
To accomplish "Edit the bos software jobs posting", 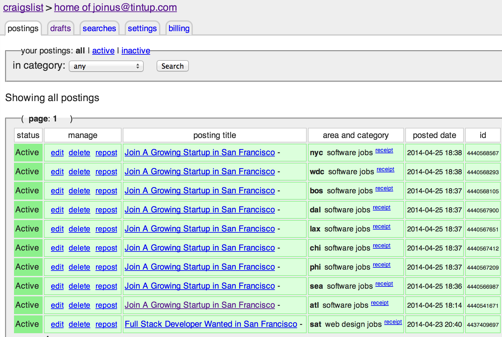I will [57, 191].
